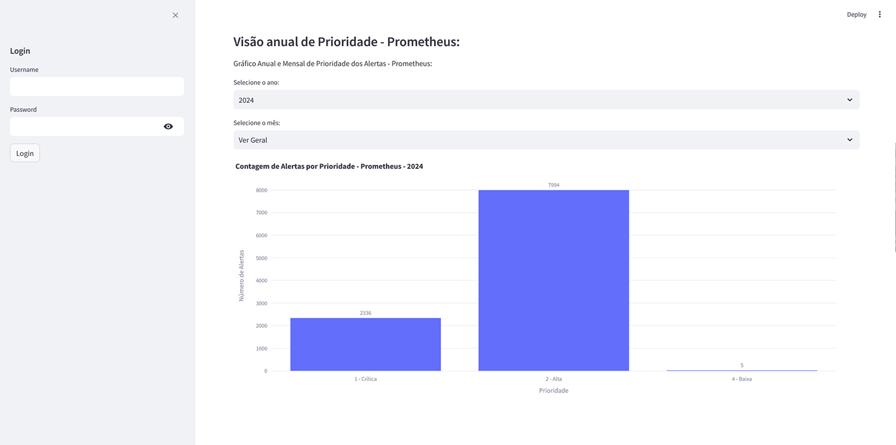Click the Prioridade x-axis title
The width and height of the screenshot is (896, 445).
tap(554, 391)
